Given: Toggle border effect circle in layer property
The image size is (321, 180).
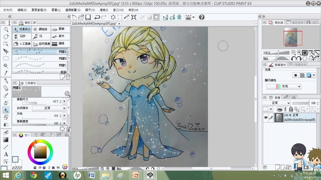Looking at the screenshot, I should click(x=296, y=75).
